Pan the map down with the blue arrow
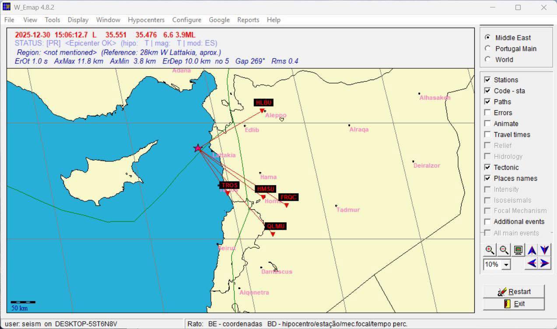557x329 pixels. [544, 250]
